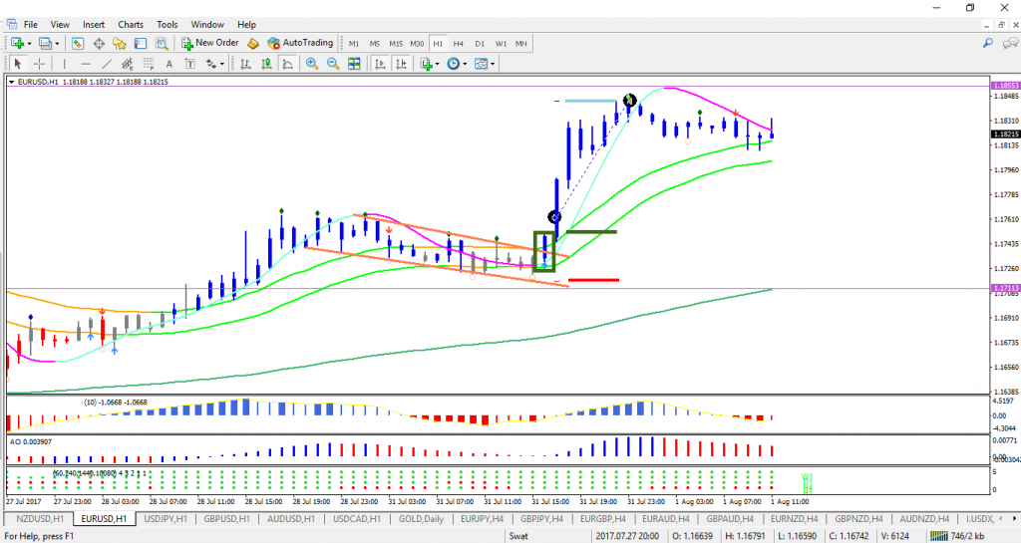Click the Periods clock icon
The image size is (1021, 543).
click(x=454, y=64)
